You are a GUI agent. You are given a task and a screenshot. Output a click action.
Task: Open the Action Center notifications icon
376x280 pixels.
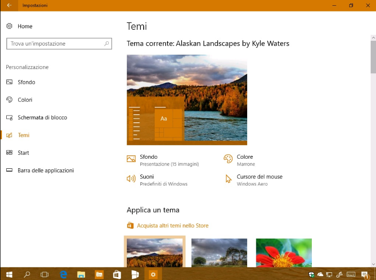point(365,274)
